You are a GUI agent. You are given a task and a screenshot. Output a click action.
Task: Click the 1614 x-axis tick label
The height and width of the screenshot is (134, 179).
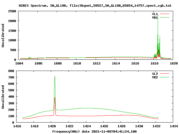(116, 63)
